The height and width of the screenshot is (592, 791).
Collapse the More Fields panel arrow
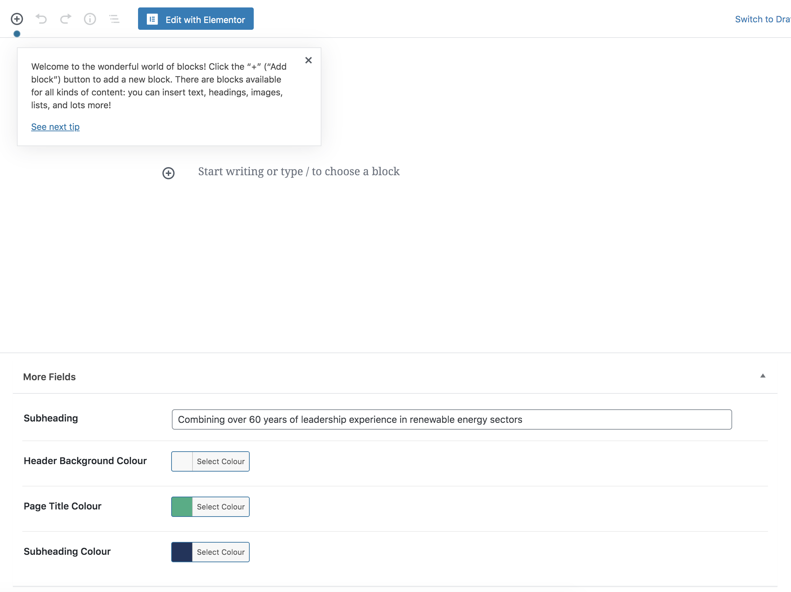tap(762, 376)
